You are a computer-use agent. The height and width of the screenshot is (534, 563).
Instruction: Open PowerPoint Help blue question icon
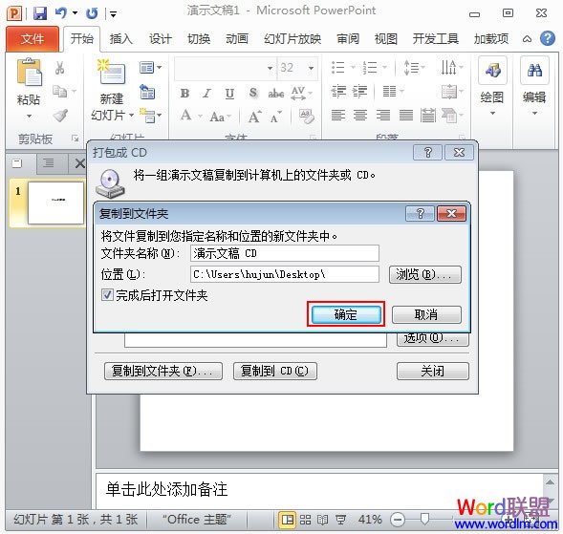(x=548, y=38)
